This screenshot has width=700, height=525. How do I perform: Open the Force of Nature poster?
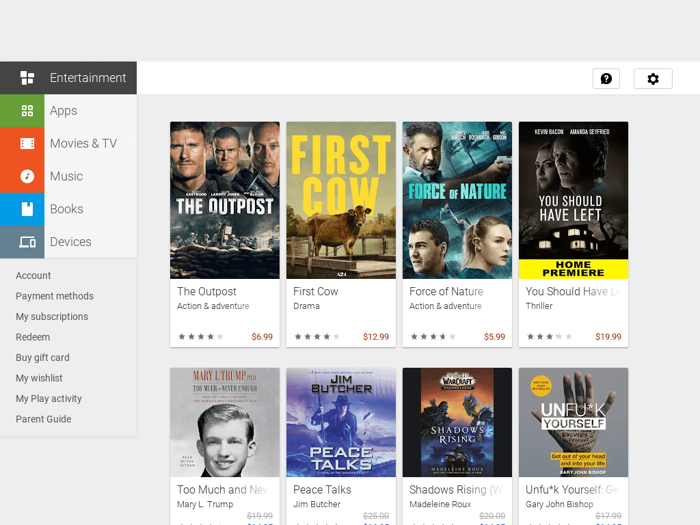tap(457, 200)
